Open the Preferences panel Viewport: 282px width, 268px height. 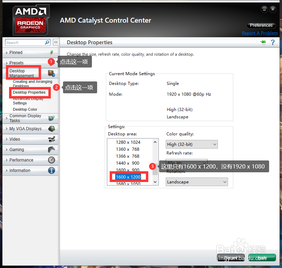pos(261,25)
